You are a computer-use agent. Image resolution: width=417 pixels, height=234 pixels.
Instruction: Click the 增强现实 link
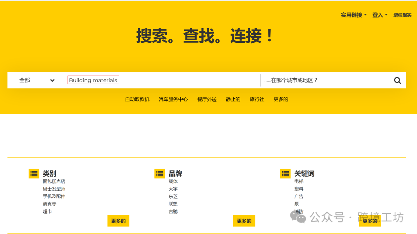pos(403,15)
